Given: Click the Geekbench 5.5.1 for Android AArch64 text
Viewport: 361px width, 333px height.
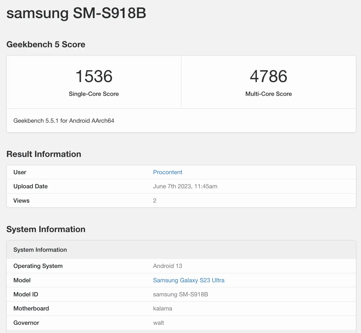Looking at the screenshot, I should (x=64, y=121).
